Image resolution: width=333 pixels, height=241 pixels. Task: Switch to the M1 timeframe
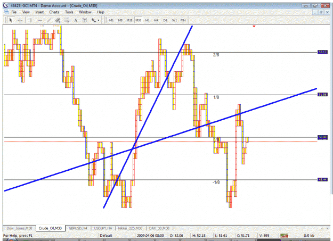click(111, 20)
